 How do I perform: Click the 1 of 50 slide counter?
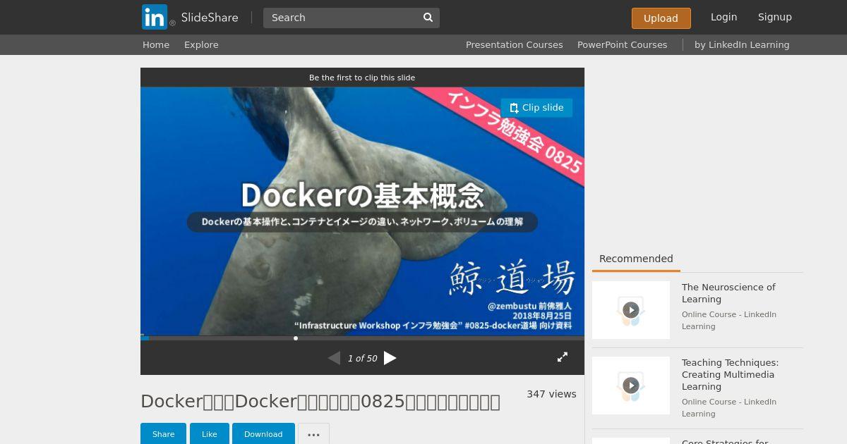tap(362, 358)
